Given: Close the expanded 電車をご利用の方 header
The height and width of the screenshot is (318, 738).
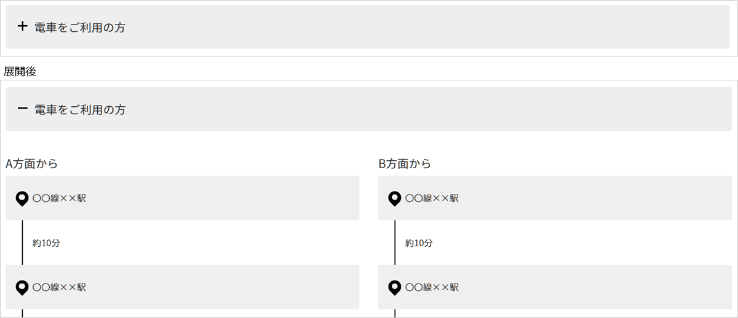Looking at the screenshot, I should pyautogui.click(x=368, y=109).
